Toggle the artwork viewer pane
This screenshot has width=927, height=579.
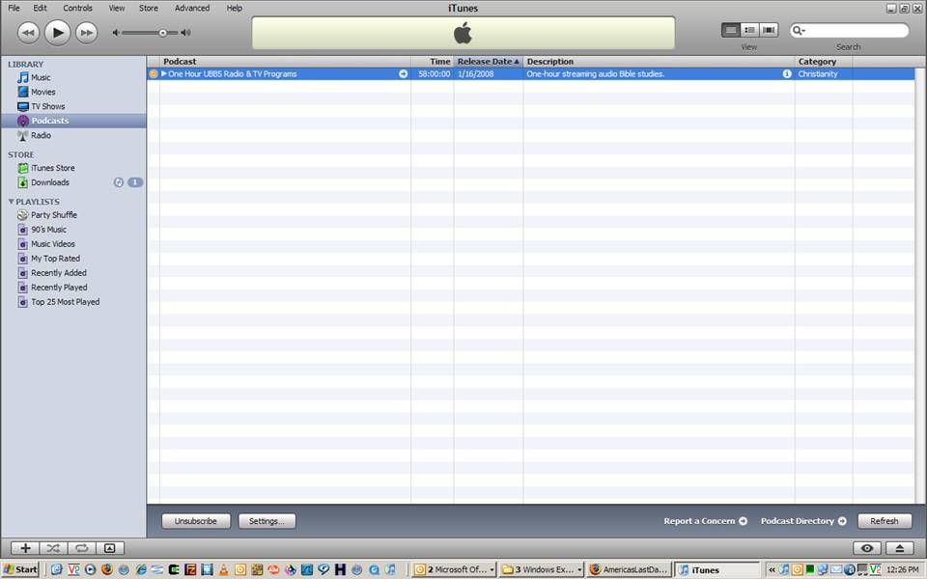point(110,548)
